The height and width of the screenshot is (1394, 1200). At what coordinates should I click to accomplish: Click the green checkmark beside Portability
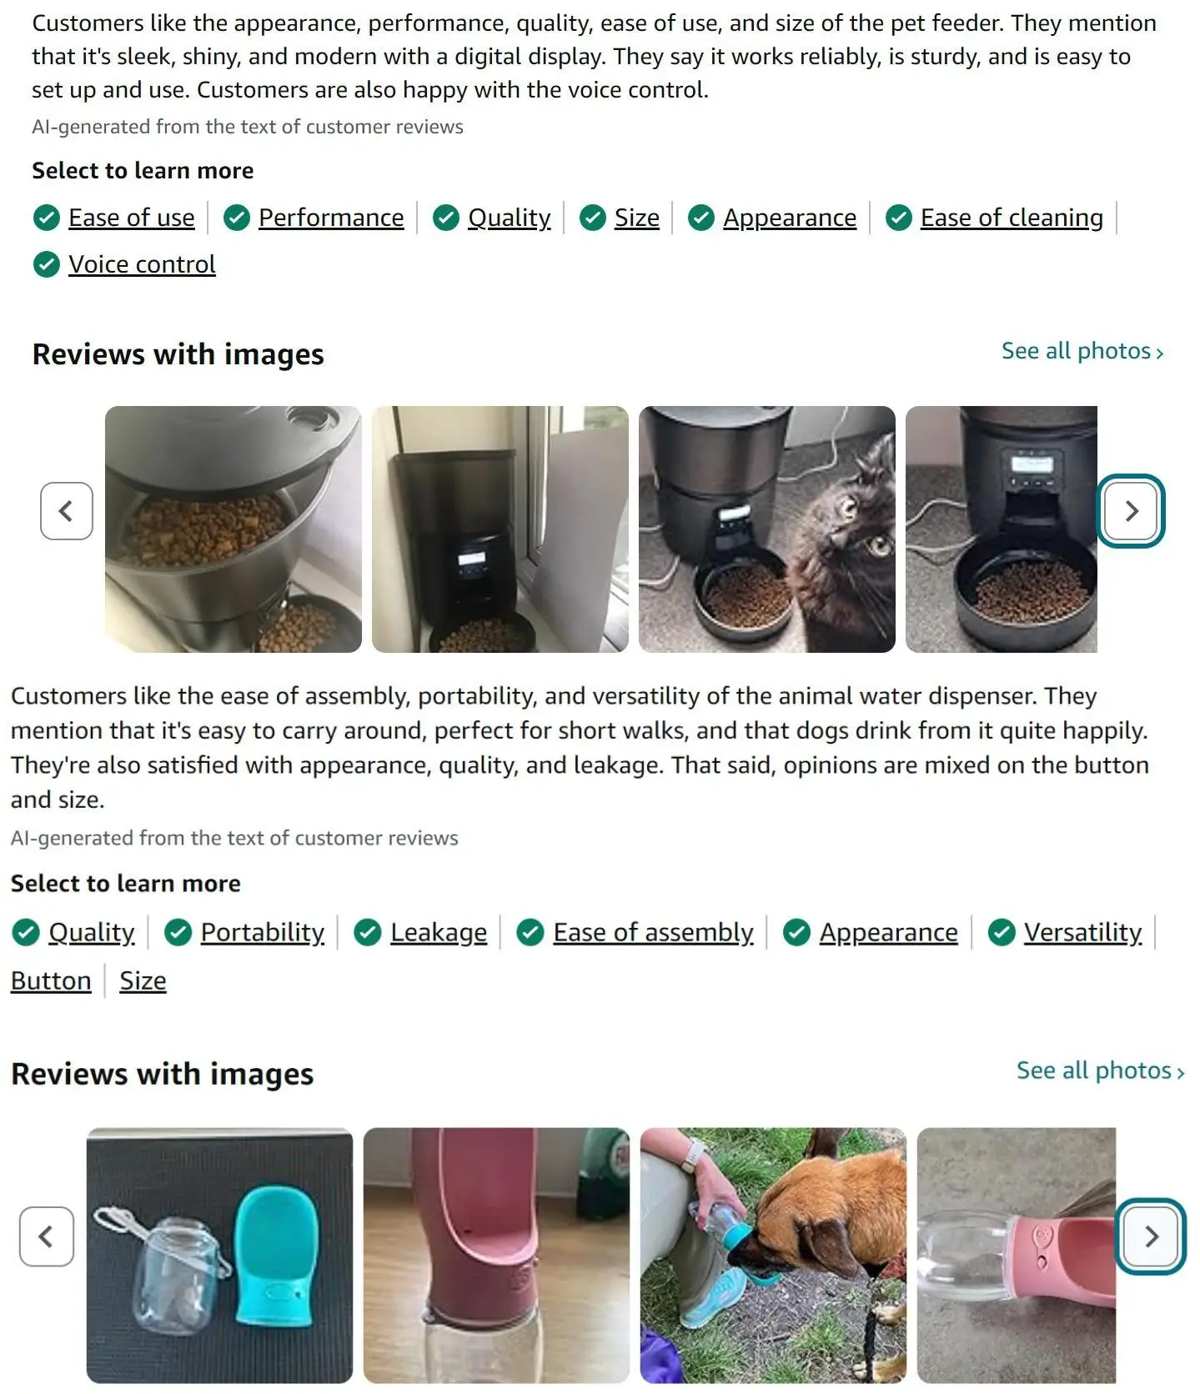pos(178,932)
